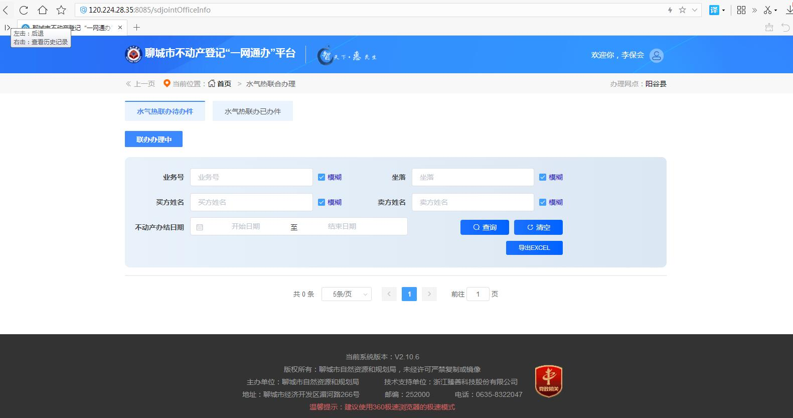Toggle 模糊 checkbox next to 坐落
The width and height of the screenshot is (793, 418).
(x=543, y=177)
